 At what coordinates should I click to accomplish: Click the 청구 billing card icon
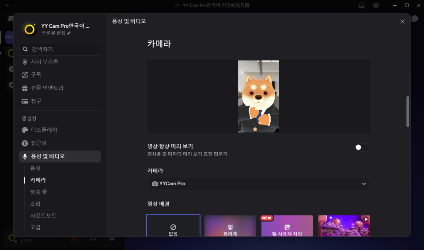tap(25, 101)
